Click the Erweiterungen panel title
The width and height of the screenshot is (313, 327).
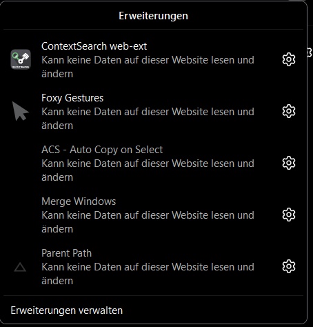pos(153,16)
